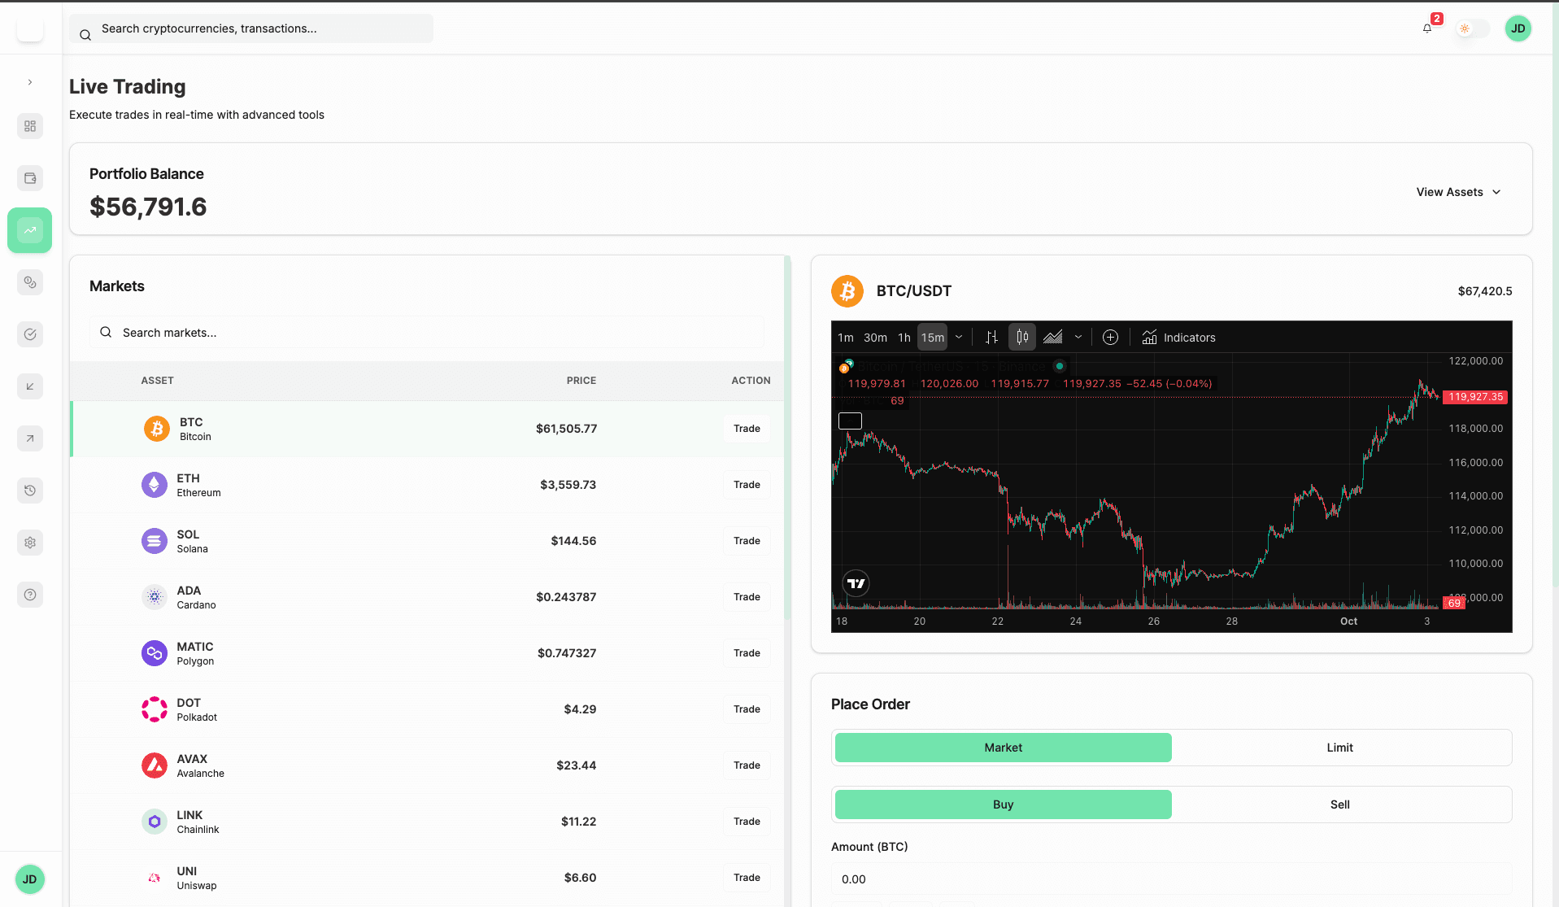The height and width of the screenshot is (907, 1559).
Task: Switch chart timeframe to 1h
Action: click(x=904, y=337)
